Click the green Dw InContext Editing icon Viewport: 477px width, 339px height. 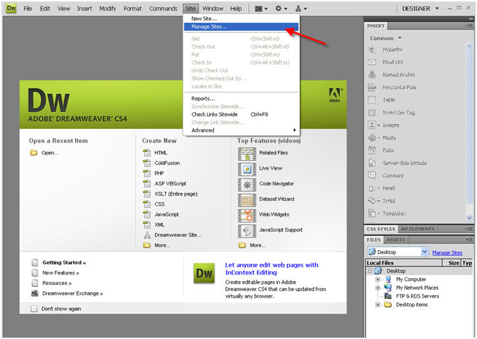[x=204, y=273]
